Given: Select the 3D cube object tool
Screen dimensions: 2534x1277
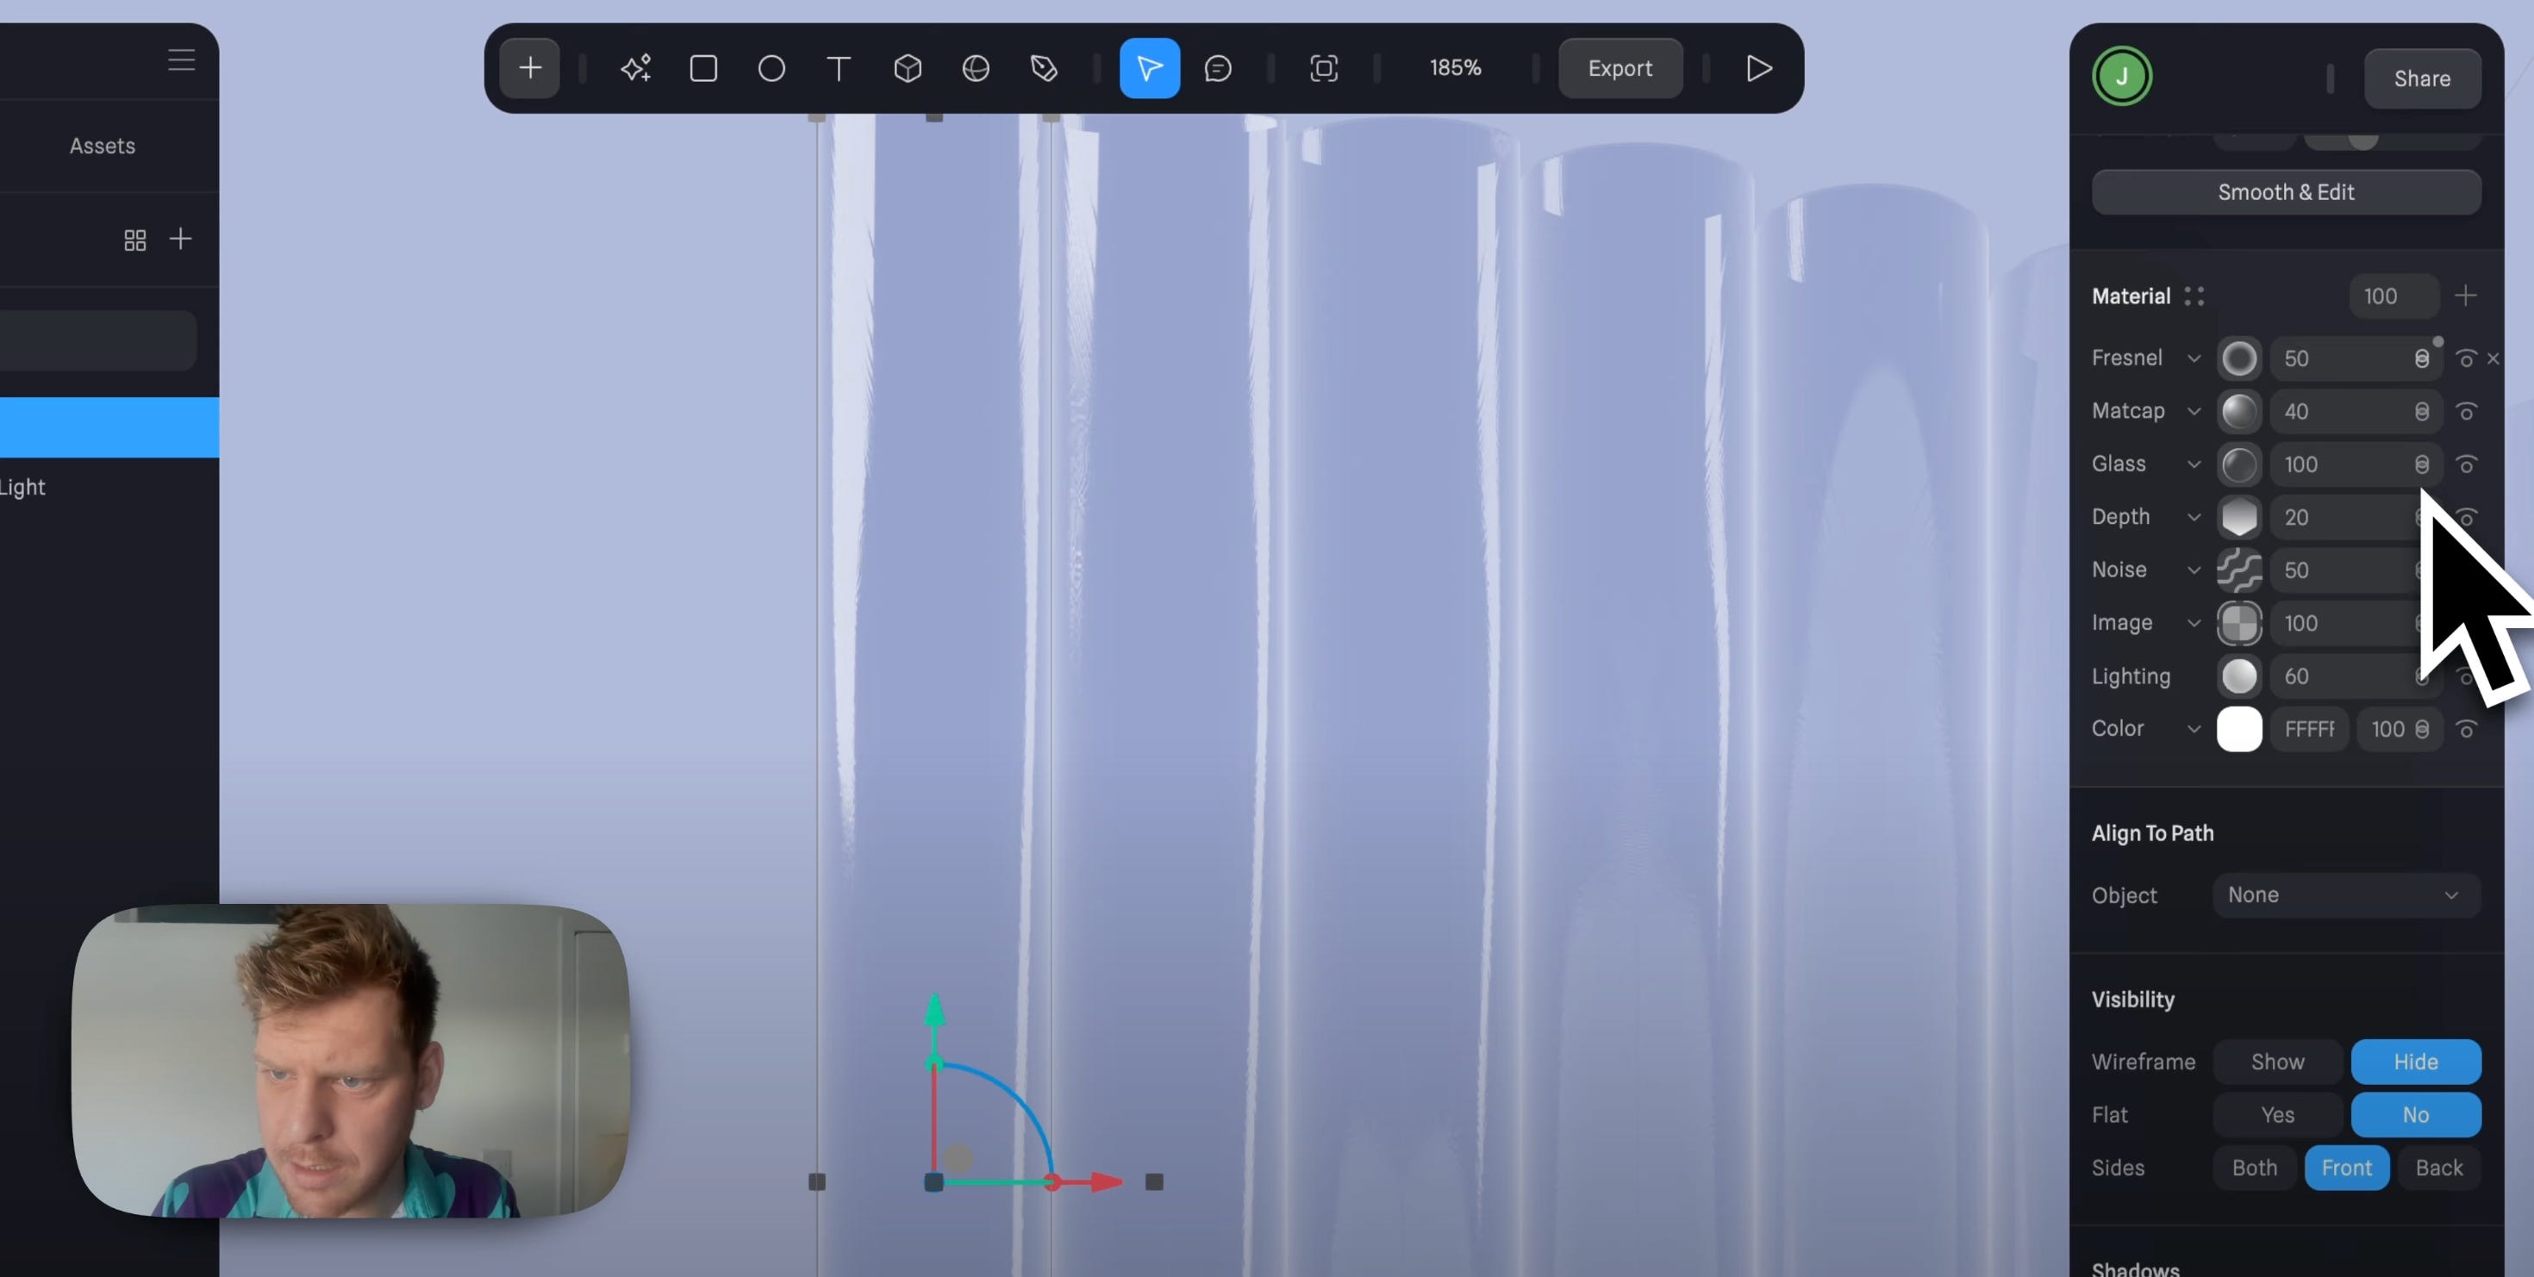Looking at the screenshot, I should click(907, 68).
